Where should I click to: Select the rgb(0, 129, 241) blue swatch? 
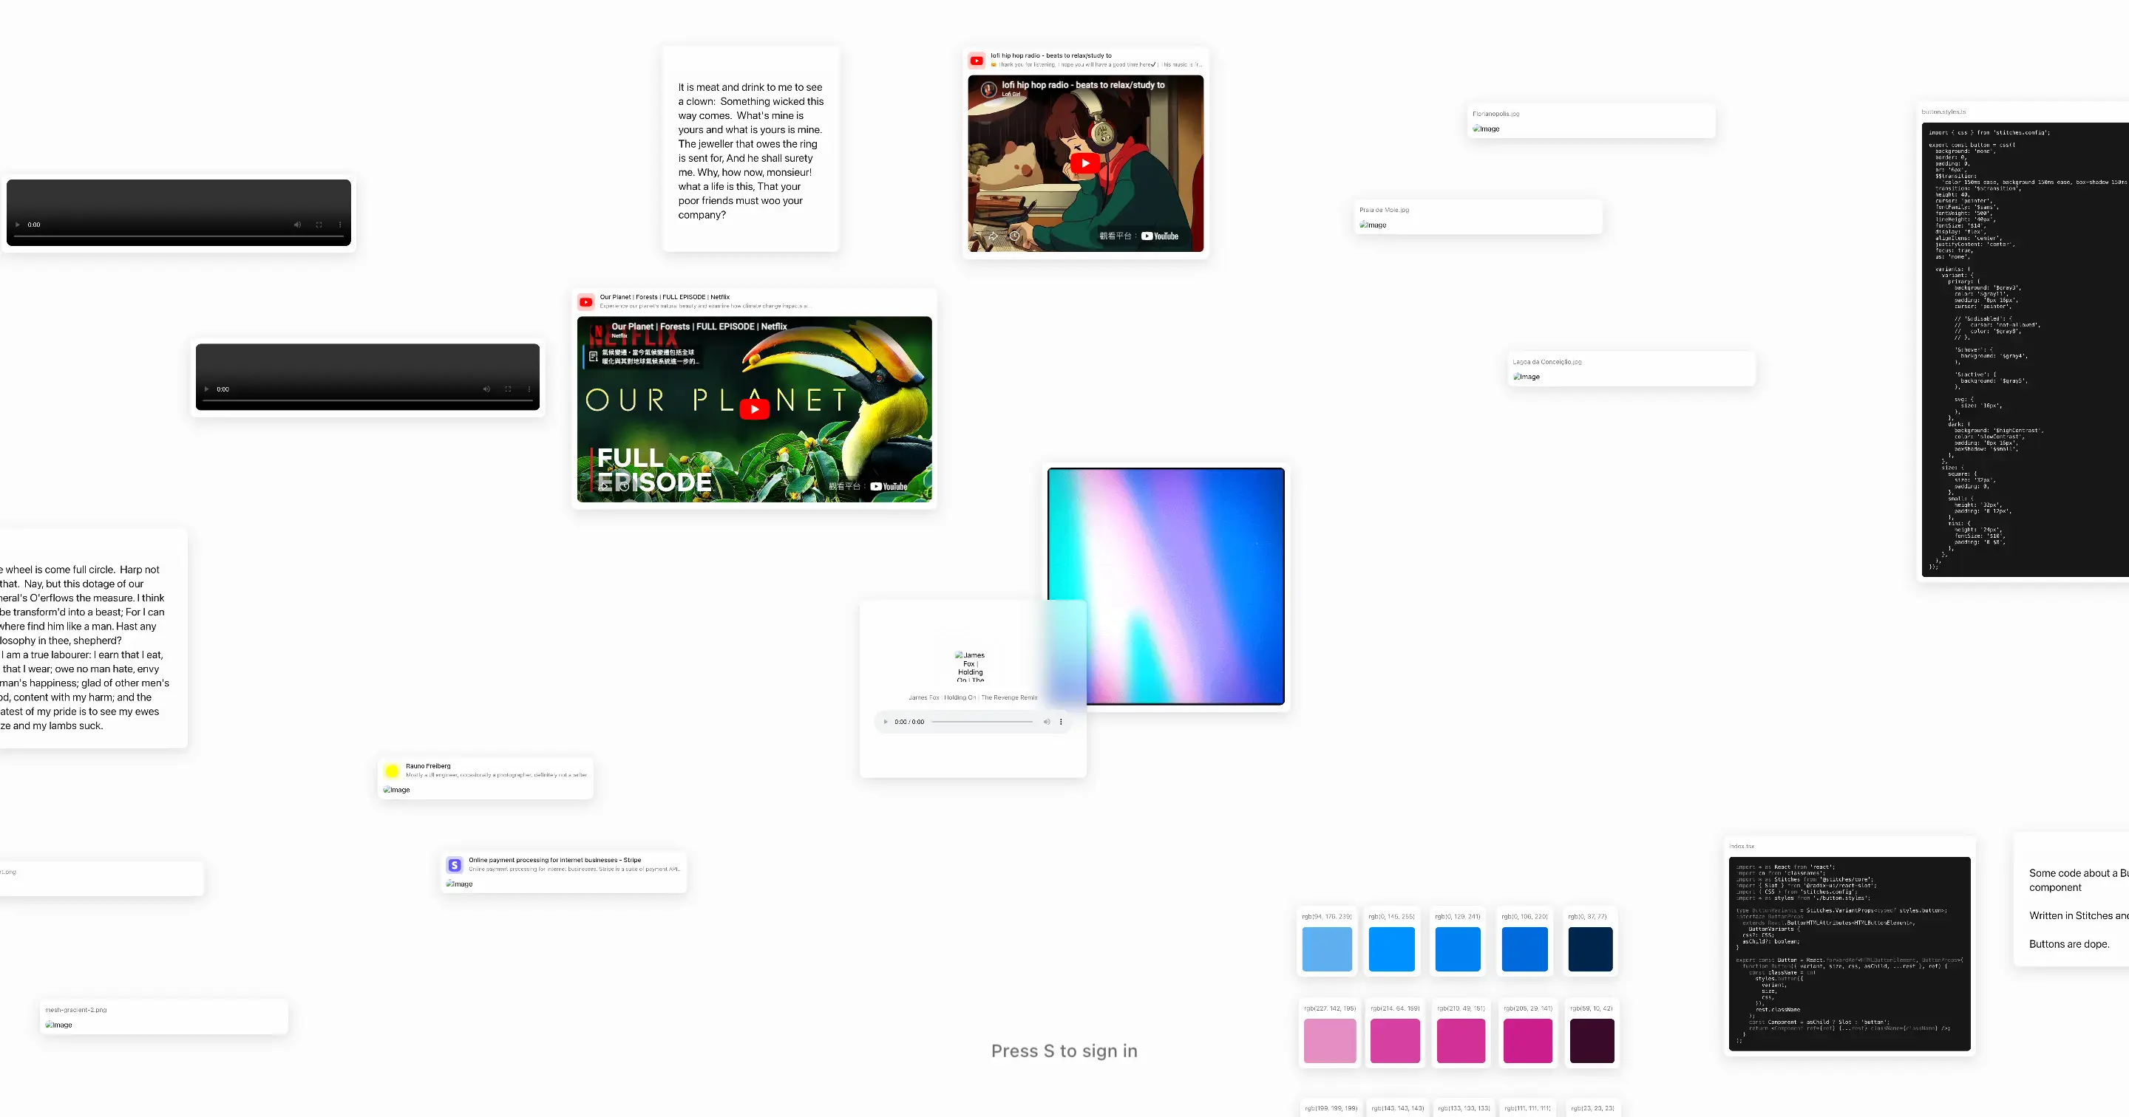point(1458,949)
